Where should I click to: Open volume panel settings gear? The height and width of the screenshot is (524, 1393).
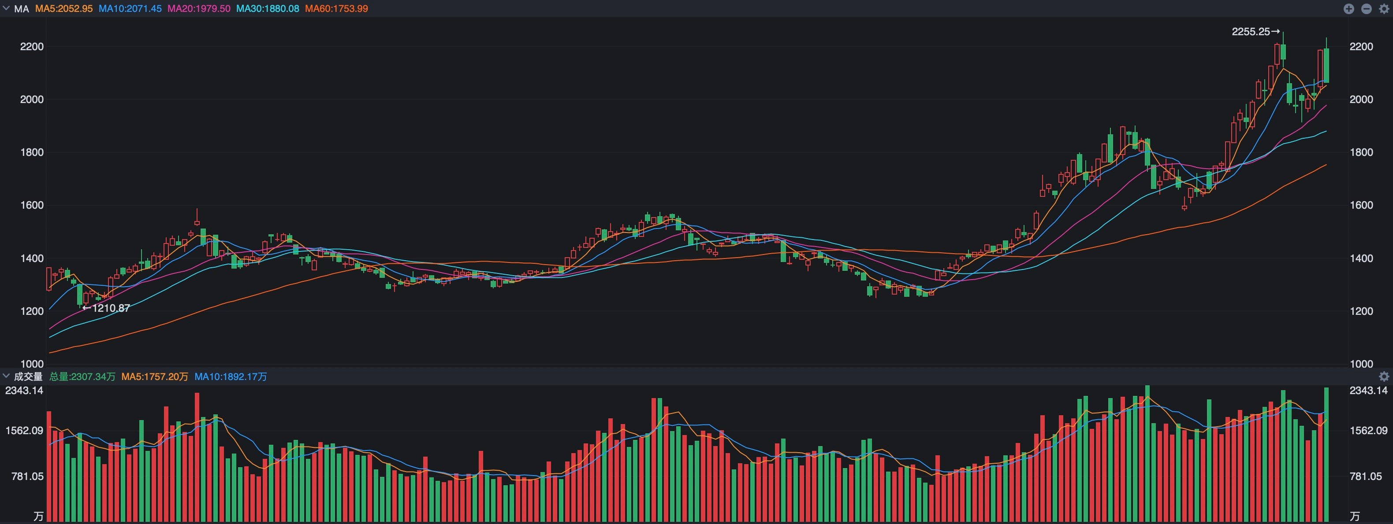(x=1384, y=376)
